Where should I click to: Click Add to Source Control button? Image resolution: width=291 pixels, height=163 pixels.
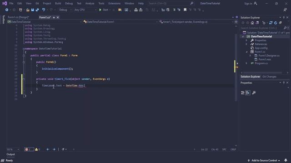tap(264, 160)
